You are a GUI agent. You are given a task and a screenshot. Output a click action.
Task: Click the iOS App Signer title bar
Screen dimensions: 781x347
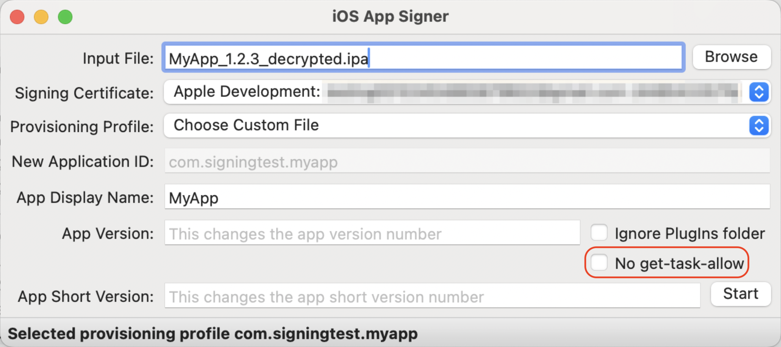390,16
